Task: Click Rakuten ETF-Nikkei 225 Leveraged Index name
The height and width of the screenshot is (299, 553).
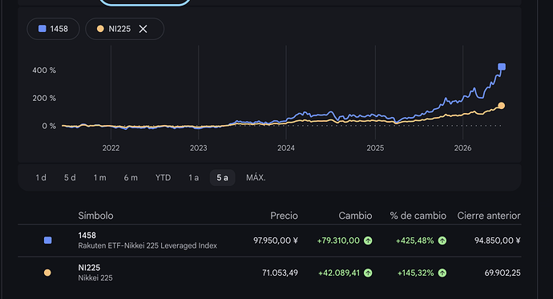Action: tap(147, 245)
